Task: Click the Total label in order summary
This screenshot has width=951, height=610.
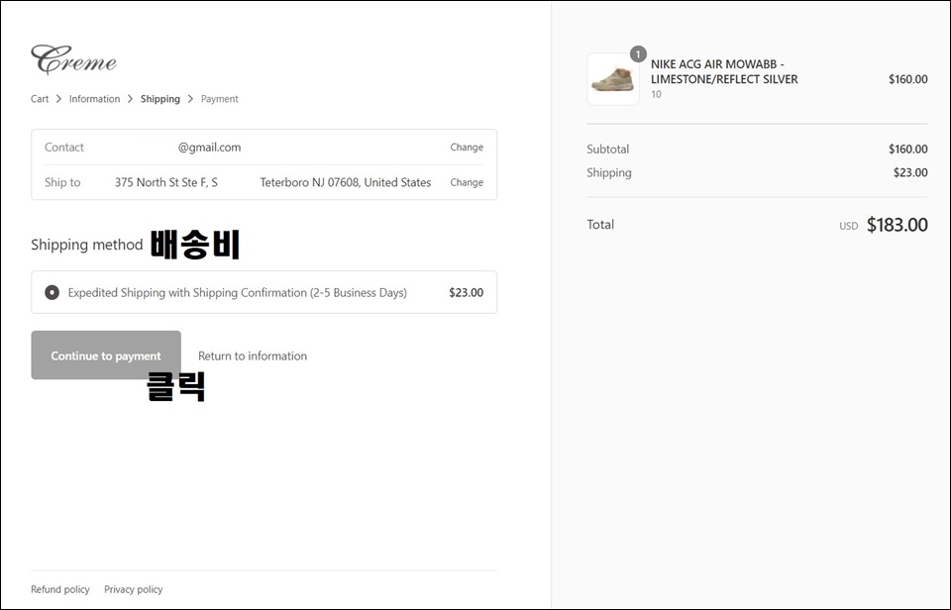Action: point(600,225)
